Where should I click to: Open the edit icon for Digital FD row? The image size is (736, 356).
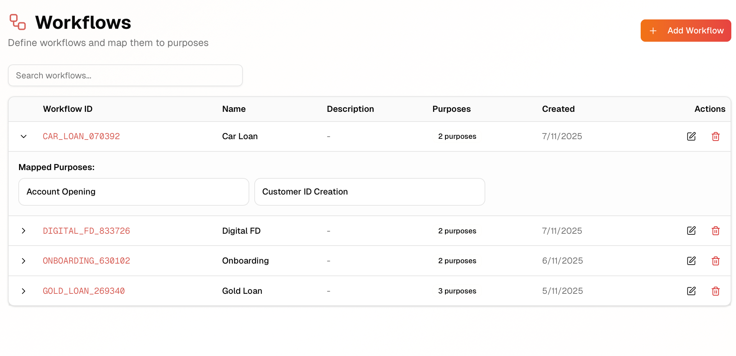[x=691, y=231]
